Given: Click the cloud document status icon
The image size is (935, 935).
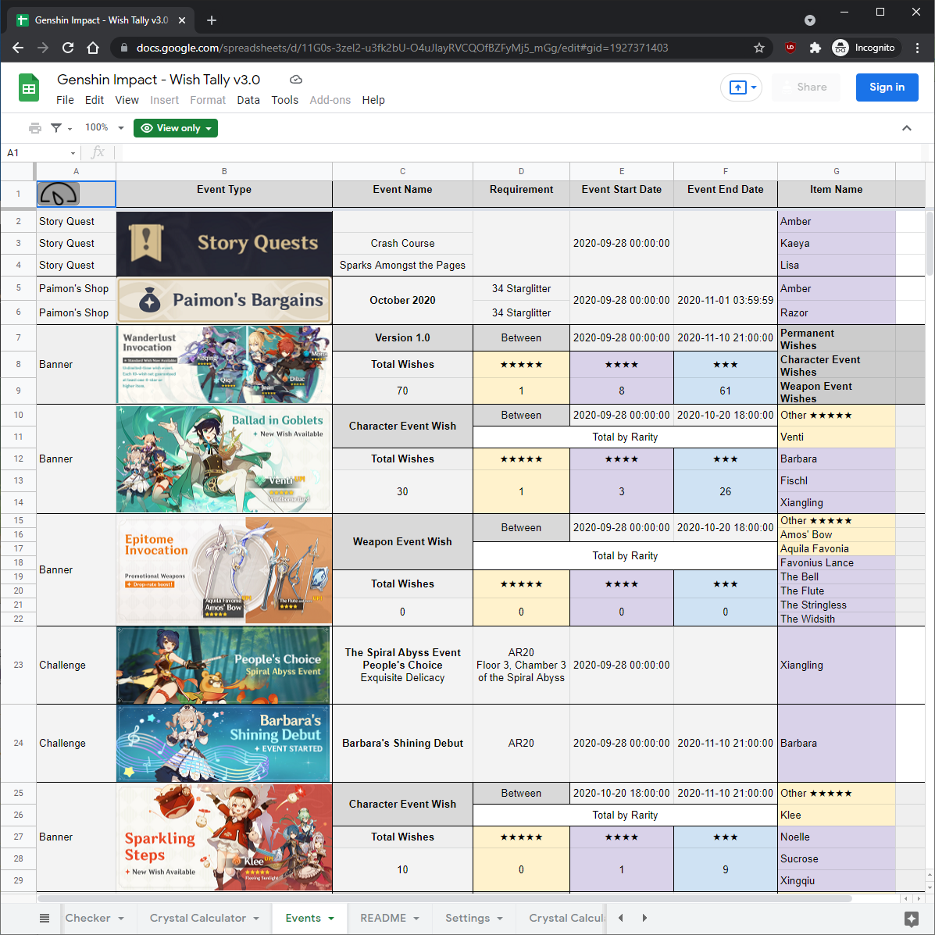Looking at the screenshot, I should coord(296,80).
